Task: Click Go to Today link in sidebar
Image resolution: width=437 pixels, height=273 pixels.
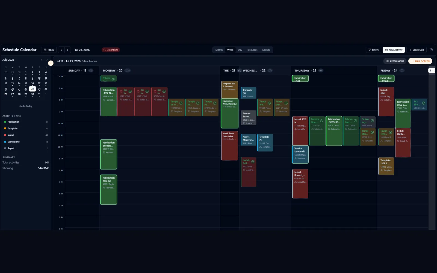Action: [26, 106]
